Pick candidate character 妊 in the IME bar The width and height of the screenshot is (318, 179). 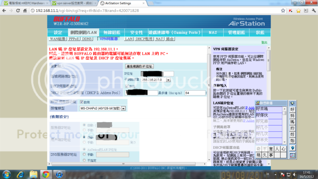[292, 134]
